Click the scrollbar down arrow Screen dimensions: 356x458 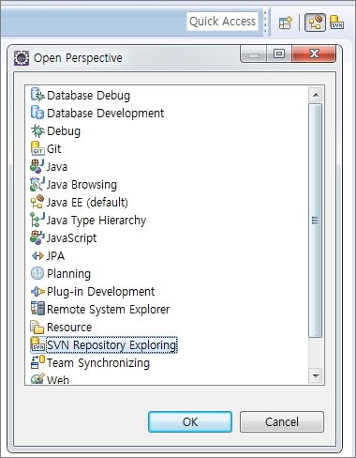tap(316, 375)
